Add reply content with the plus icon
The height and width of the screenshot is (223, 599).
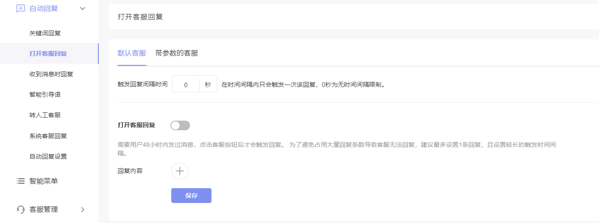point(180,171)
